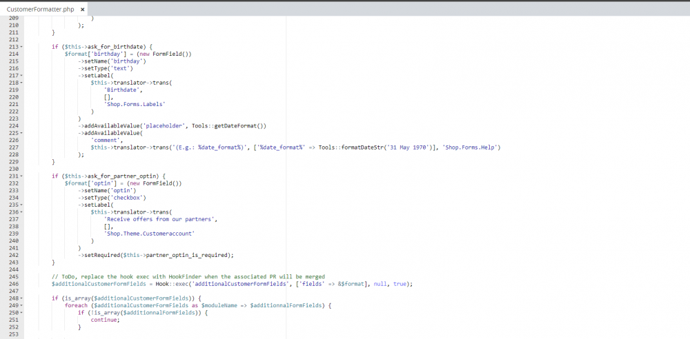Collapse the fold arrow at line 249
The image size is (690, 339).
21,306
